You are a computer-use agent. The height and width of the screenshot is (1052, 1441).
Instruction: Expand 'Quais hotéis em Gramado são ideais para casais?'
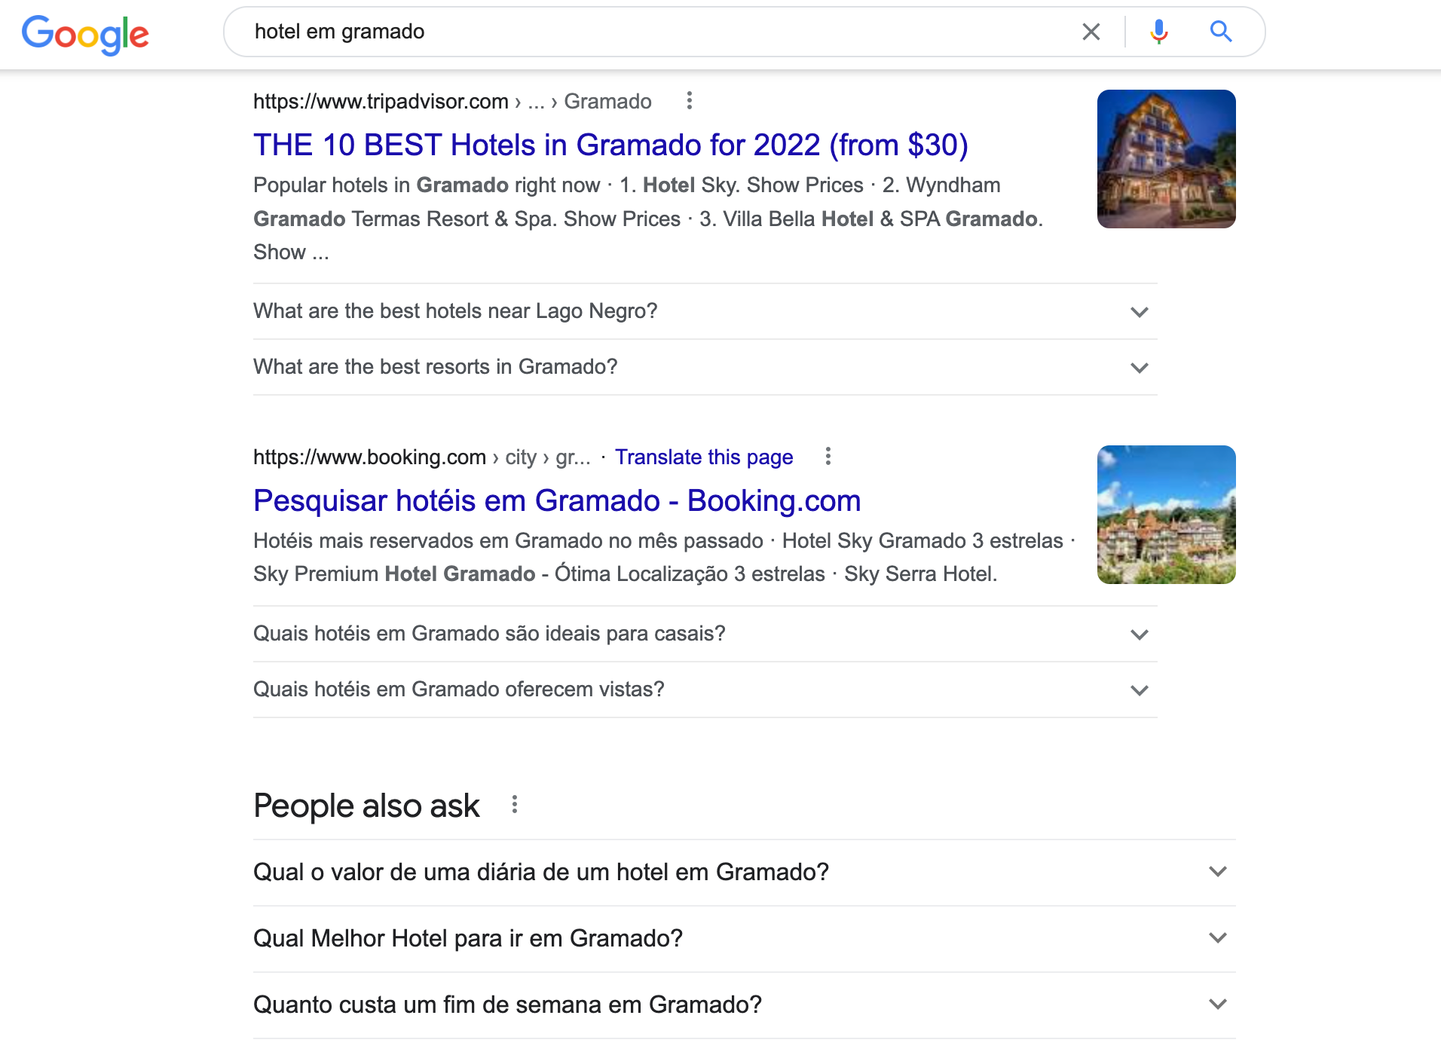pos(705,634)
